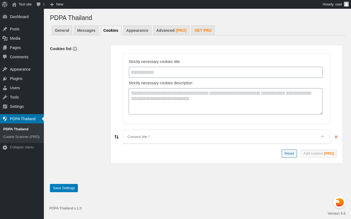The image size is (351, 219).
Task: Click the PDPA Thailand shield icon
Action: pos(5,119)
